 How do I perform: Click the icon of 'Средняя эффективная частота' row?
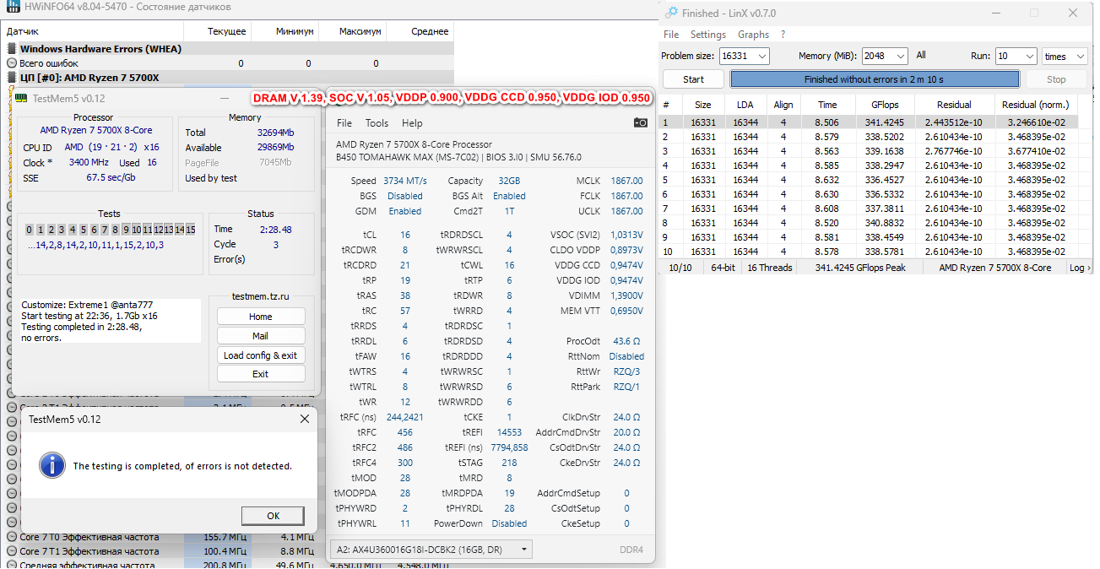[x=12, y=565]
